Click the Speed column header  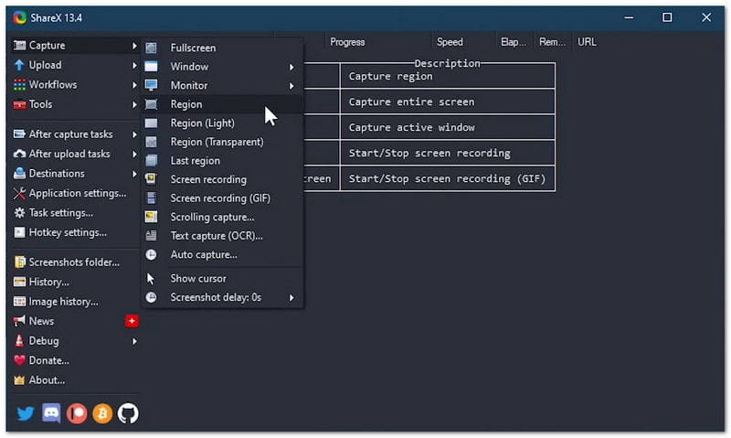[463, 42]
